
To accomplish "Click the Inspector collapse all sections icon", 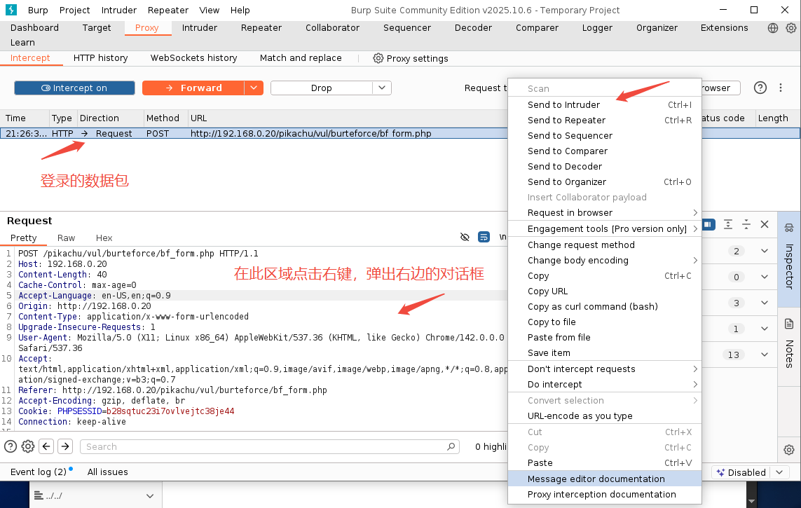I will point(746,224).
